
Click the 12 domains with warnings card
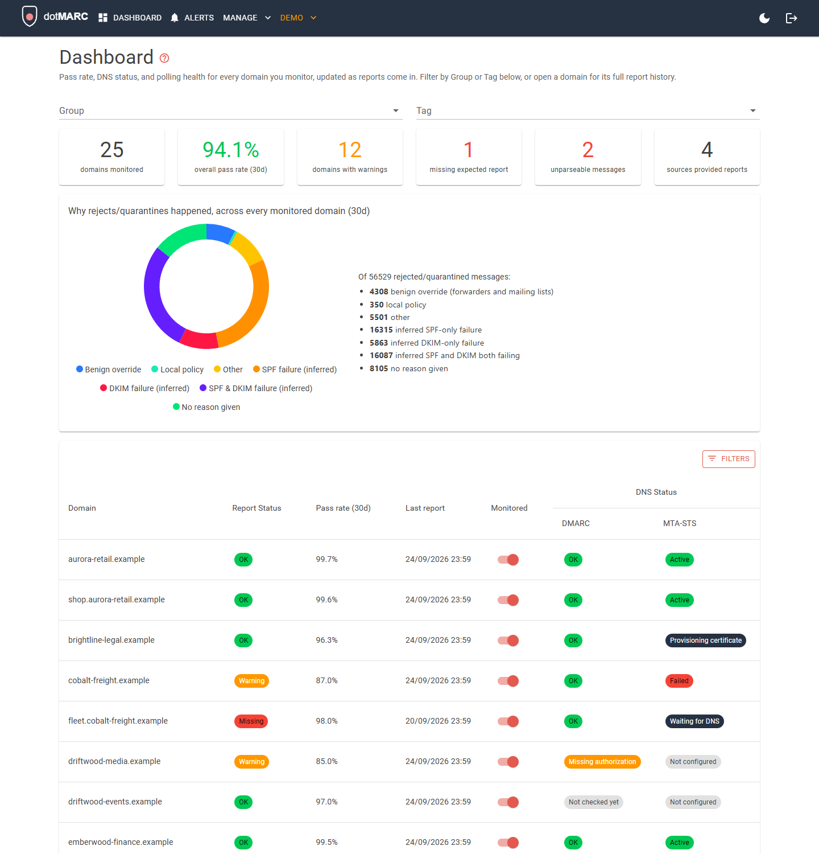click(x=350, y=157)
